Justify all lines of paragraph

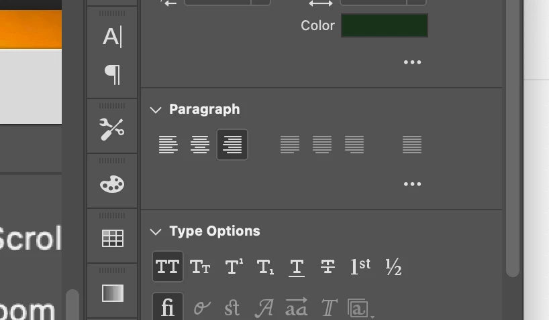pos(412,145)
